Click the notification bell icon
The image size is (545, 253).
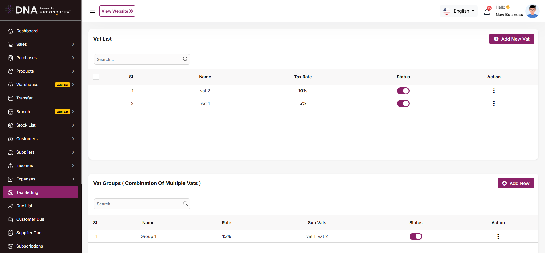point(487,12)
